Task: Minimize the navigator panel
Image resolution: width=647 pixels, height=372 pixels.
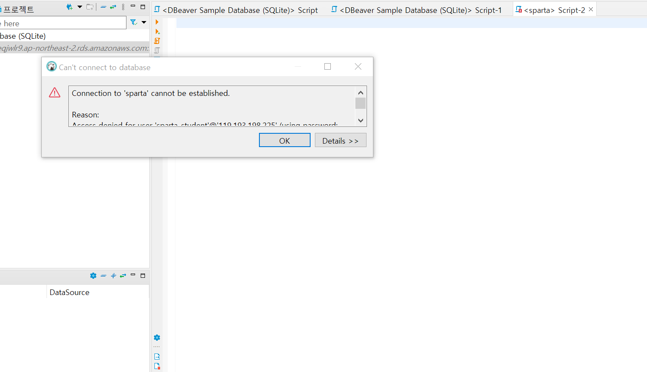Action: click(133, 6)
